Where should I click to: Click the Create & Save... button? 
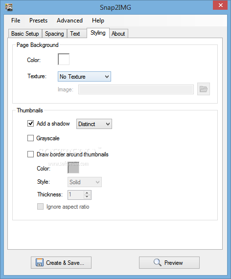tap(61, 262)
